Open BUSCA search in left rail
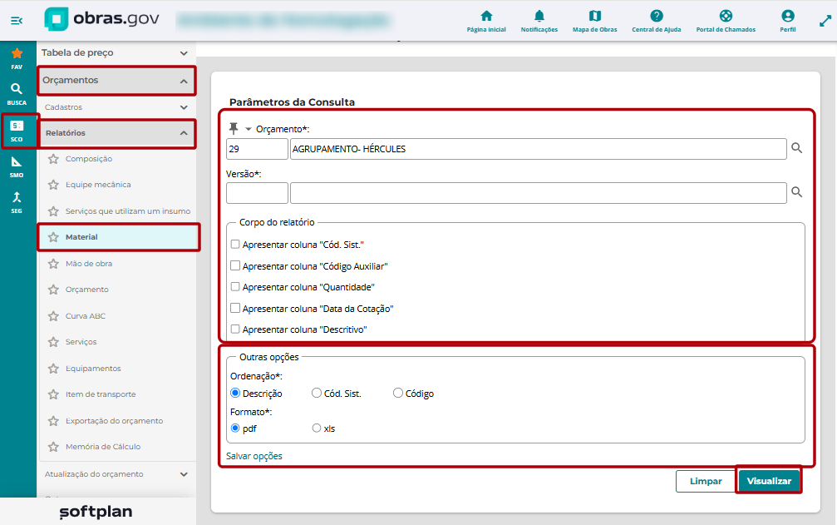The height and width of the screenshot is (525, 837). coord(17,94)
